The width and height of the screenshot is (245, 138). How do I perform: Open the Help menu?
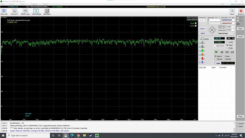coord(222,4)
